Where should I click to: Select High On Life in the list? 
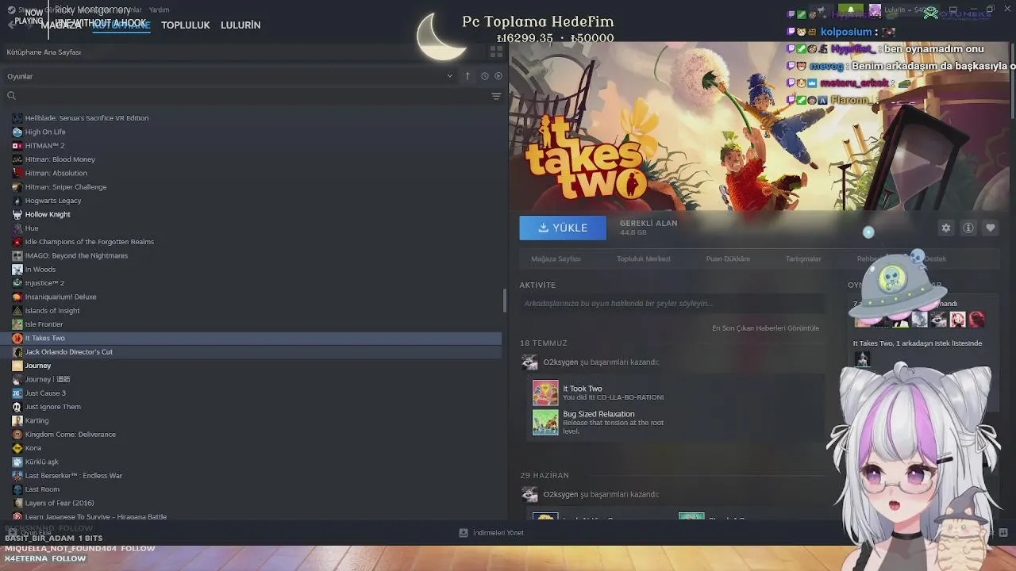45,132
